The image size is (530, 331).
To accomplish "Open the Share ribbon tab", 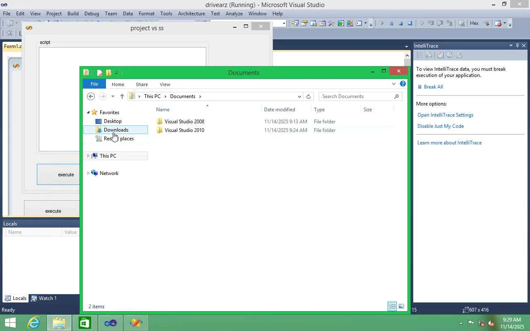I will (142, 84).
